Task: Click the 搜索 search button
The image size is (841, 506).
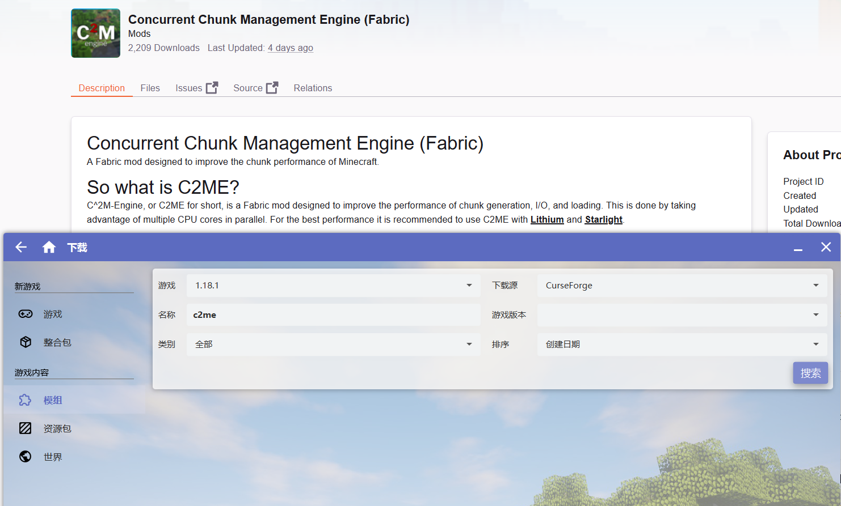Action: point(810,373)
